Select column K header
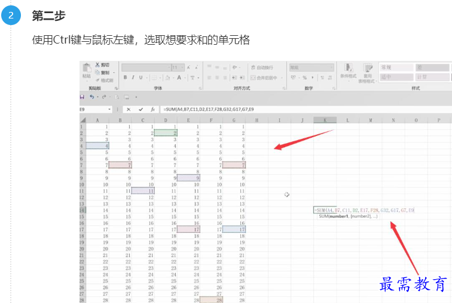The width and height of the screenshot is (452, 303). [x=325, y=120]
